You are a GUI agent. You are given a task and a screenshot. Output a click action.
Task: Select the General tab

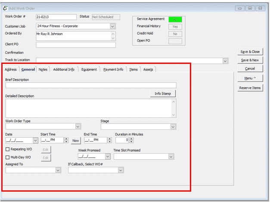[x=28, y=69]
